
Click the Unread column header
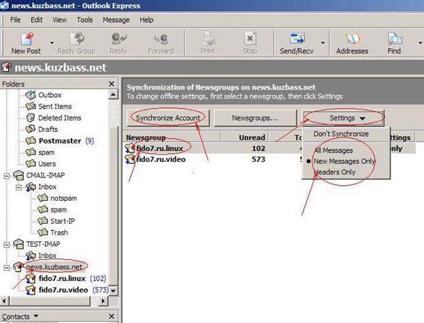[244, 137]
